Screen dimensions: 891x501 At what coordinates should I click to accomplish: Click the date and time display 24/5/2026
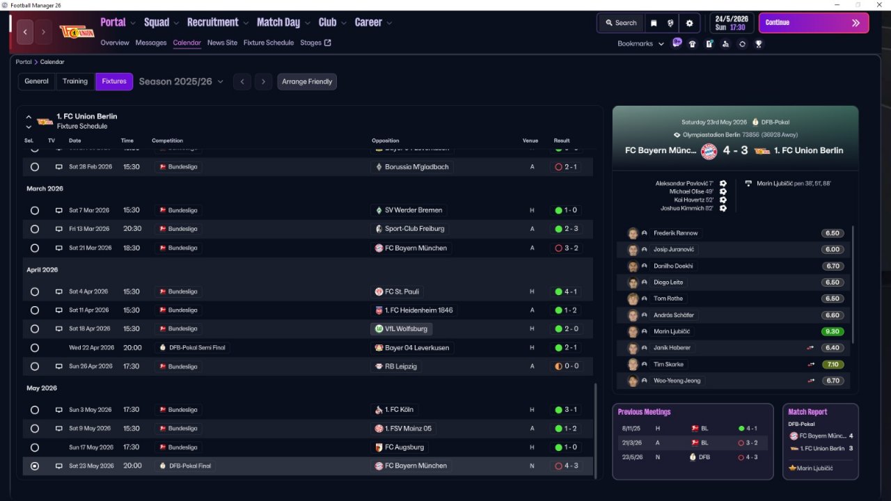pyautogui.click(x=732, y=23)
